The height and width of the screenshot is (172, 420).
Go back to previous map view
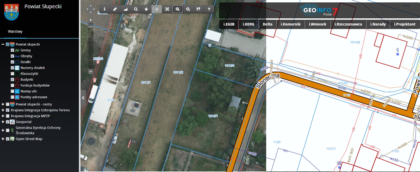[146, 9]
